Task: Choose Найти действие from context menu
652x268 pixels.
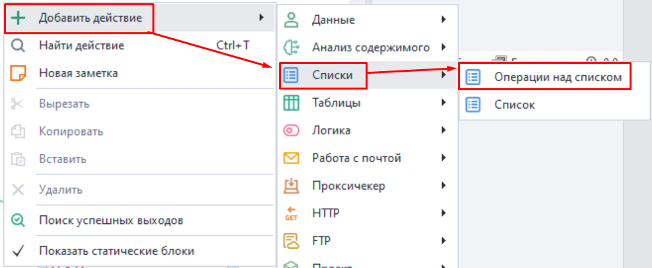Action: (x=139, y=45)
